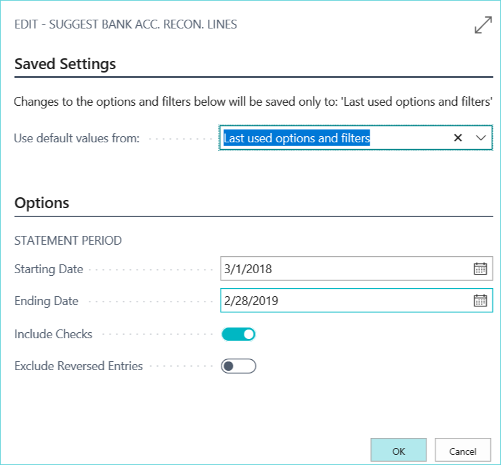Click the Include Checks label
The width and height of the screenshot is (501, 465).
point(53,334)
